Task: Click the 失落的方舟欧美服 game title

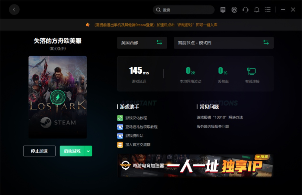Action: pos(58,41)
